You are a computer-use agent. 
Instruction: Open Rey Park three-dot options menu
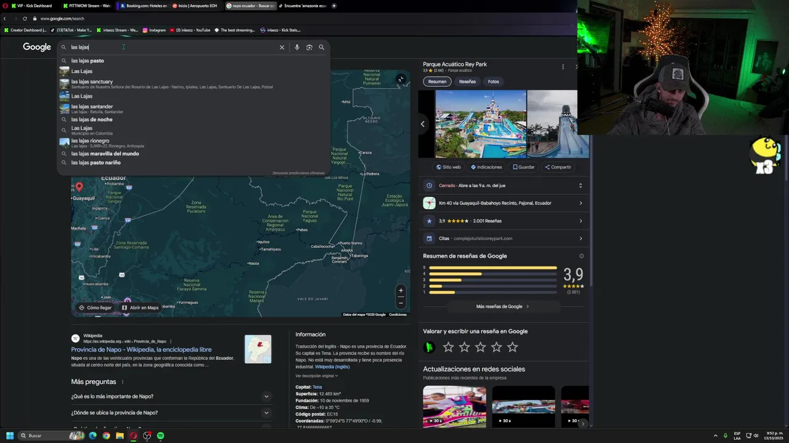563,66
